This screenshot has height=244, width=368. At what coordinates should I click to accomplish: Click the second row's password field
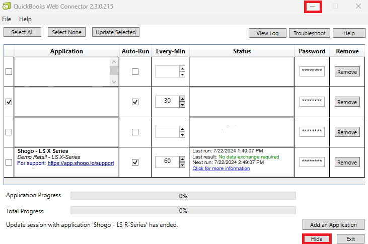coord(312,102)
